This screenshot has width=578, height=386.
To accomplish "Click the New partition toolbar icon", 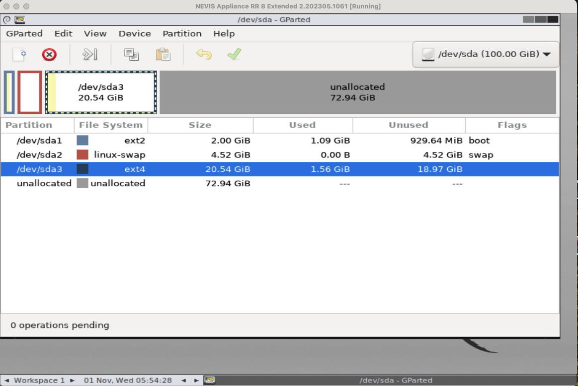I will (19, 54).
